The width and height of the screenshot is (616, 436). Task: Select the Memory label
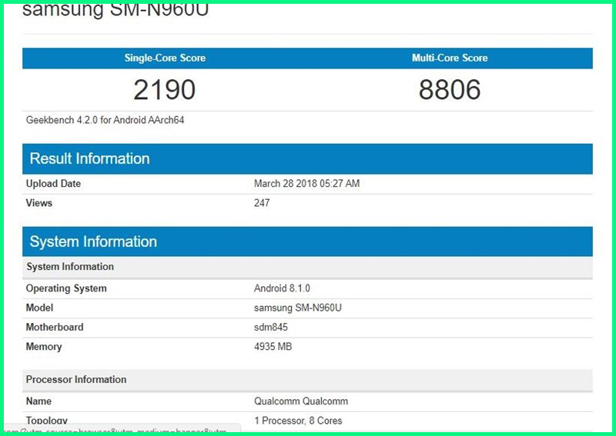click(44, 347)
